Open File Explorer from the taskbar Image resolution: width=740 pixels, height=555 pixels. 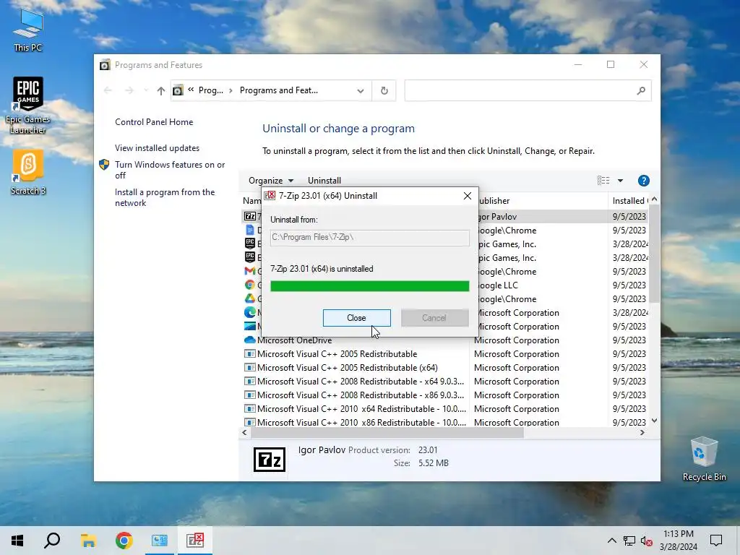[88, 541]
